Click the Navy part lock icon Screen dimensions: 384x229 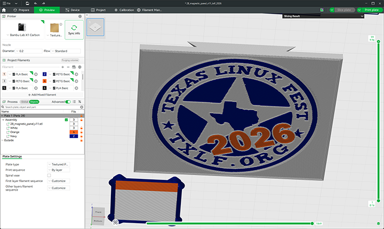(81, 136)
